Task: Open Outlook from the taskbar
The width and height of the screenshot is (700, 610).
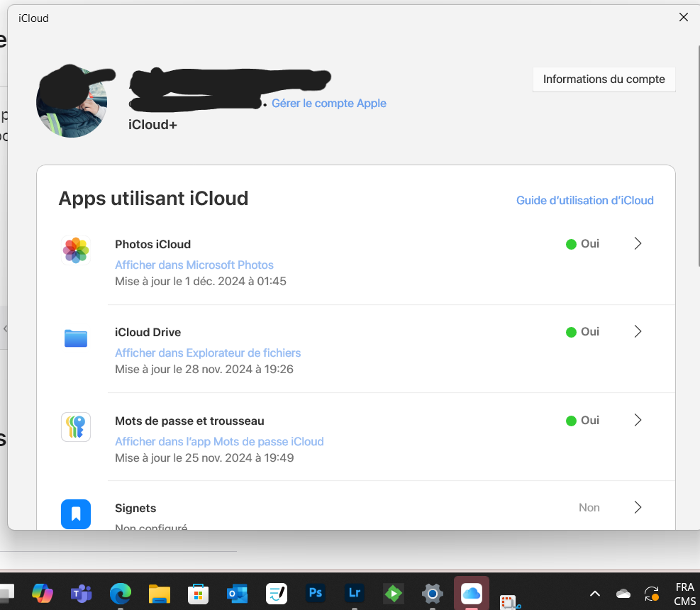Action: tap(236, 593)
